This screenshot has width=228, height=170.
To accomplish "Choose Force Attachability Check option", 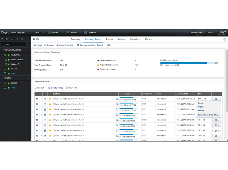I will [x=208, y=115].
